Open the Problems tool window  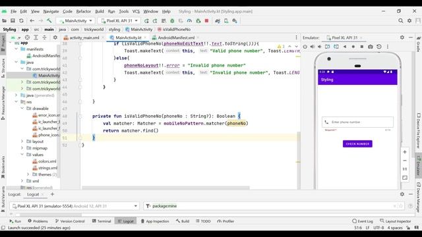click(x=38, y=221)
